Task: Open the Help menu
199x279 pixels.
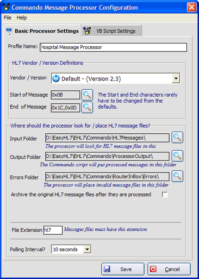Action: pyautogui.click(x=22, y=18)
